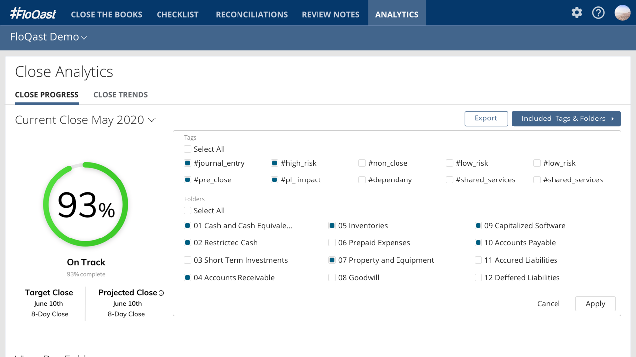The image size is (636, 357).
Task: Uncheck the #journal_entry tag
Action: click(187, 163)
